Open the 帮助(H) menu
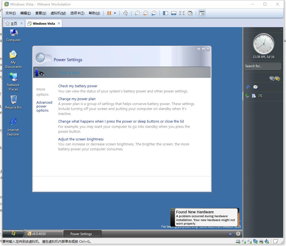 94,13
